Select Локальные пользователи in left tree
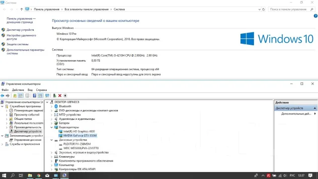 click(29, 123)
